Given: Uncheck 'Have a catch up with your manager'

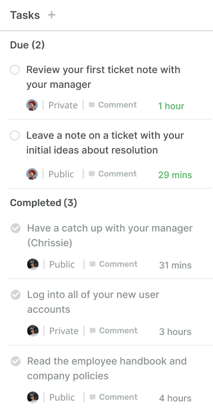Looking at the screenshot, I should tap(16, 228).
